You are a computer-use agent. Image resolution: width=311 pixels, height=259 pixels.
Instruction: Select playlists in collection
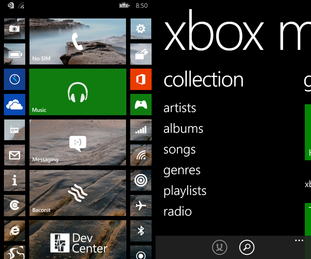[185, 191]
